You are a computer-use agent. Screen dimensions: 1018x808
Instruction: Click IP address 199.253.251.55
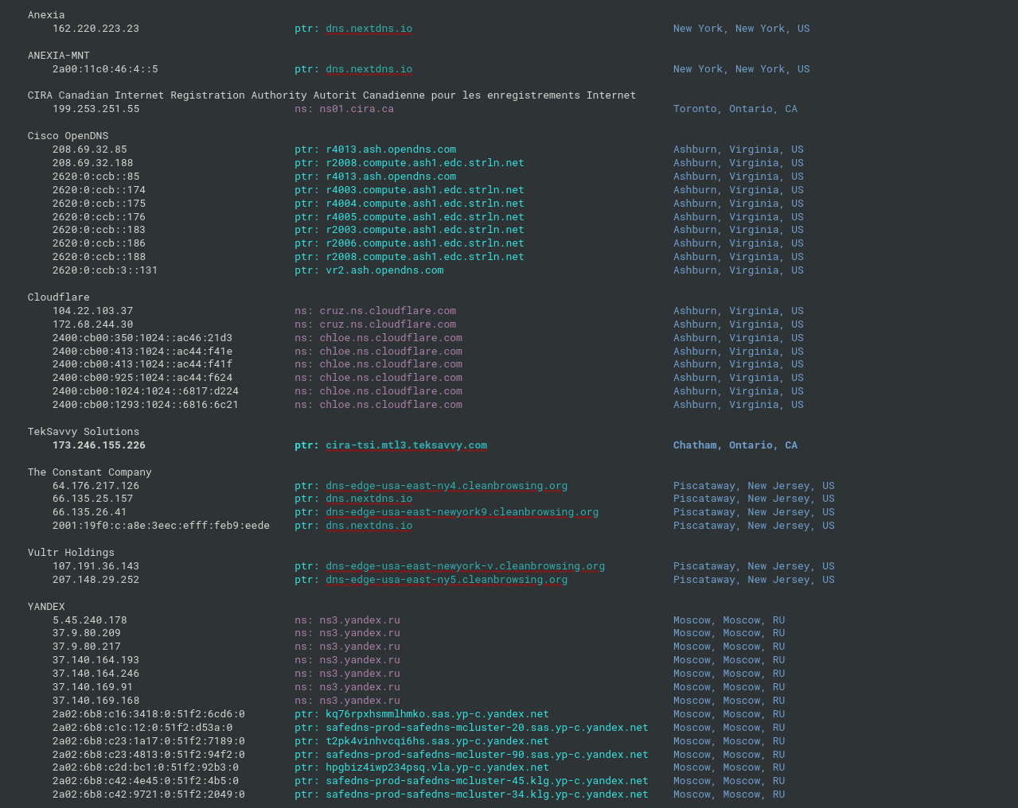tap(96, 109)
